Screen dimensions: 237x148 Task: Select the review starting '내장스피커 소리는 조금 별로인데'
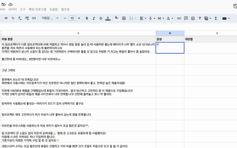[78, 145]
